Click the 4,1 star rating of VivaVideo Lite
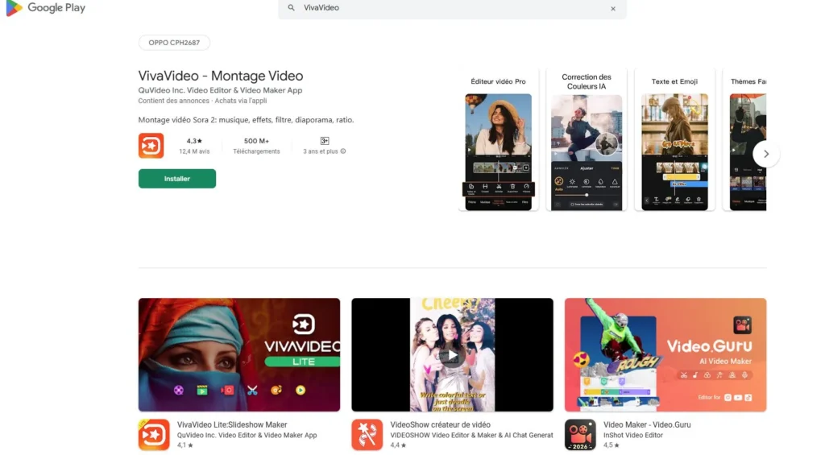825x455 pixels. (x=184, y=445)
